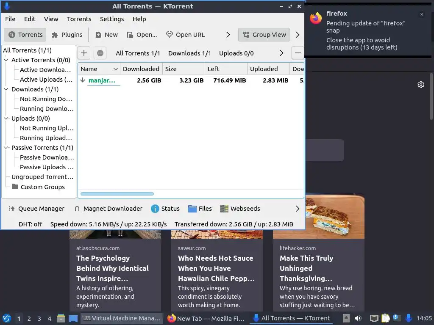Viewport: 434px width, 325px height.
Task: Collapse the Passive Torrents (1/1) group
Action: tap(6, 148)
